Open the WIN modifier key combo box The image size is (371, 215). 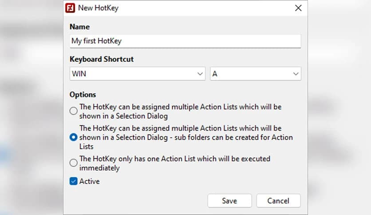click(133, 74)
